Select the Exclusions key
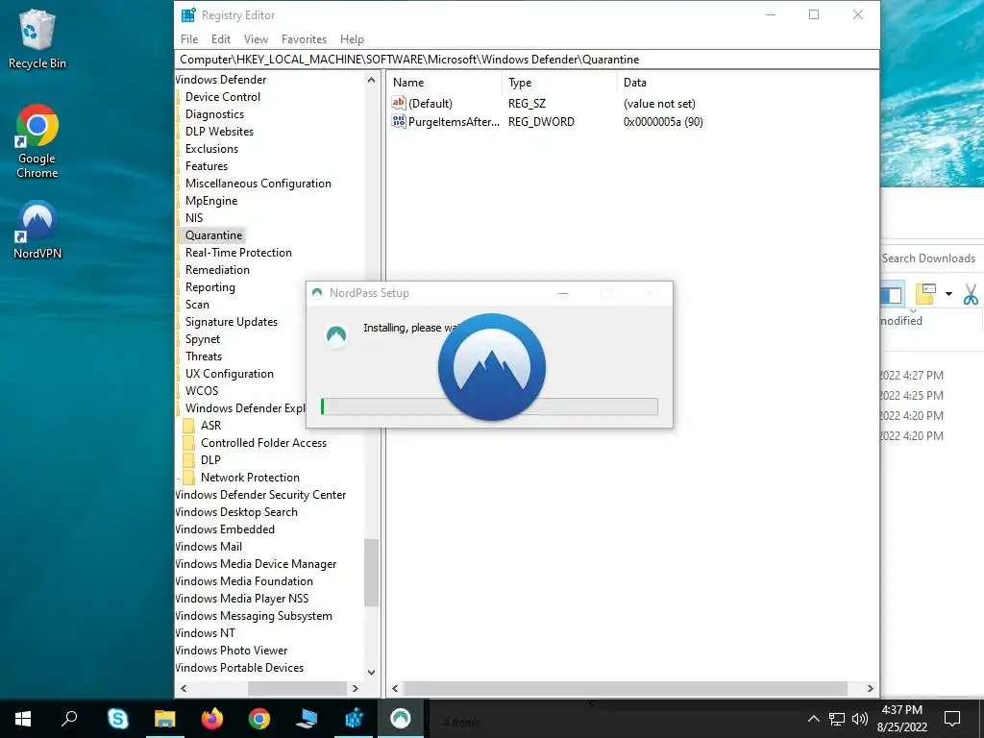984x738 pixels. pyautogui.click(x=211, y=149)
